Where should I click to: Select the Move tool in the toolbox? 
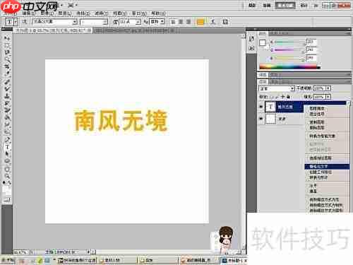click(7, 38)
